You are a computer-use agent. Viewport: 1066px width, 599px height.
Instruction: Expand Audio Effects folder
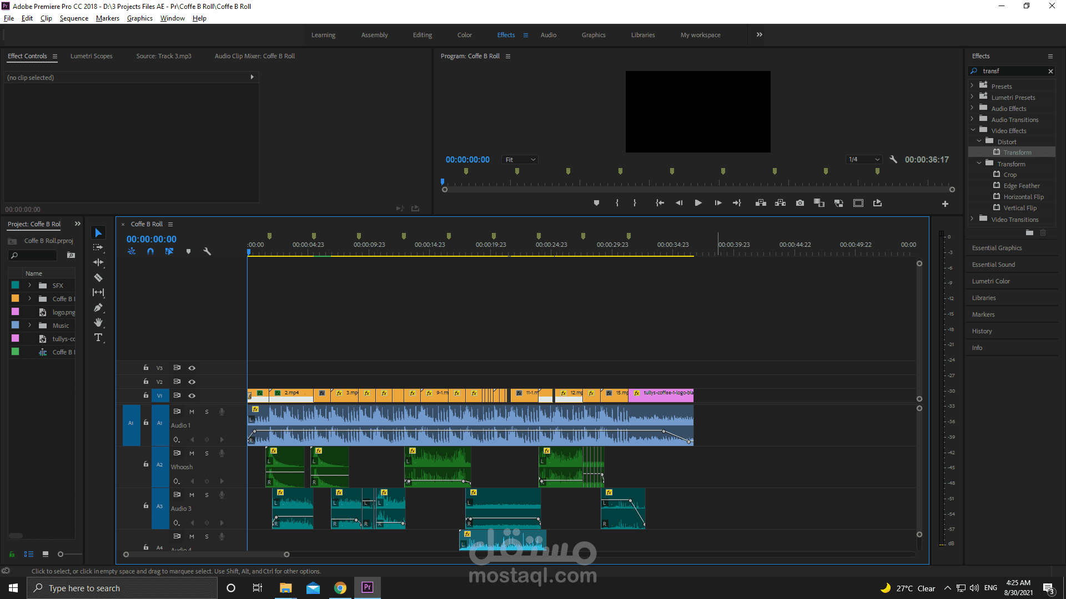pos(972,108)
